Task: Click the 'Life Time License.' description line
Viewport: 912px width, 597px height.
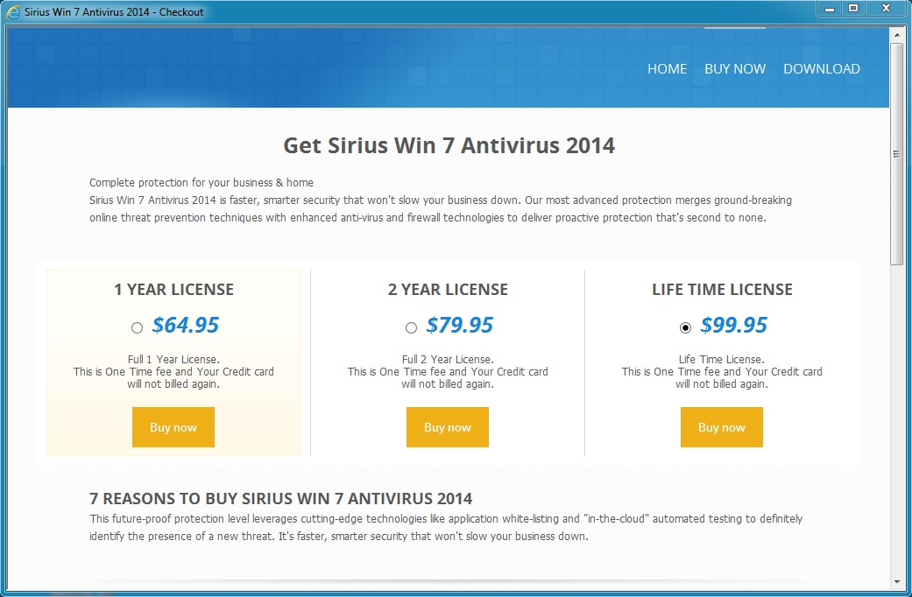Action: [x=721, y=359]
